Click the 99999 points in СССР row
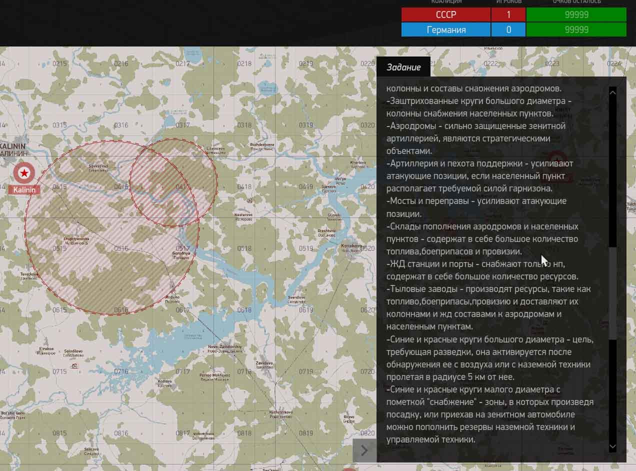 pyautogui.click(x=576, y=15)
